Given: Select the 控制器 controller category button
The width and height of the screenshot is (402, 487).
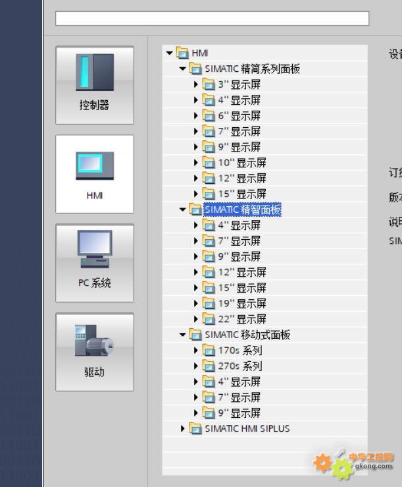Looking at the screenshot, I should (95, 85).
